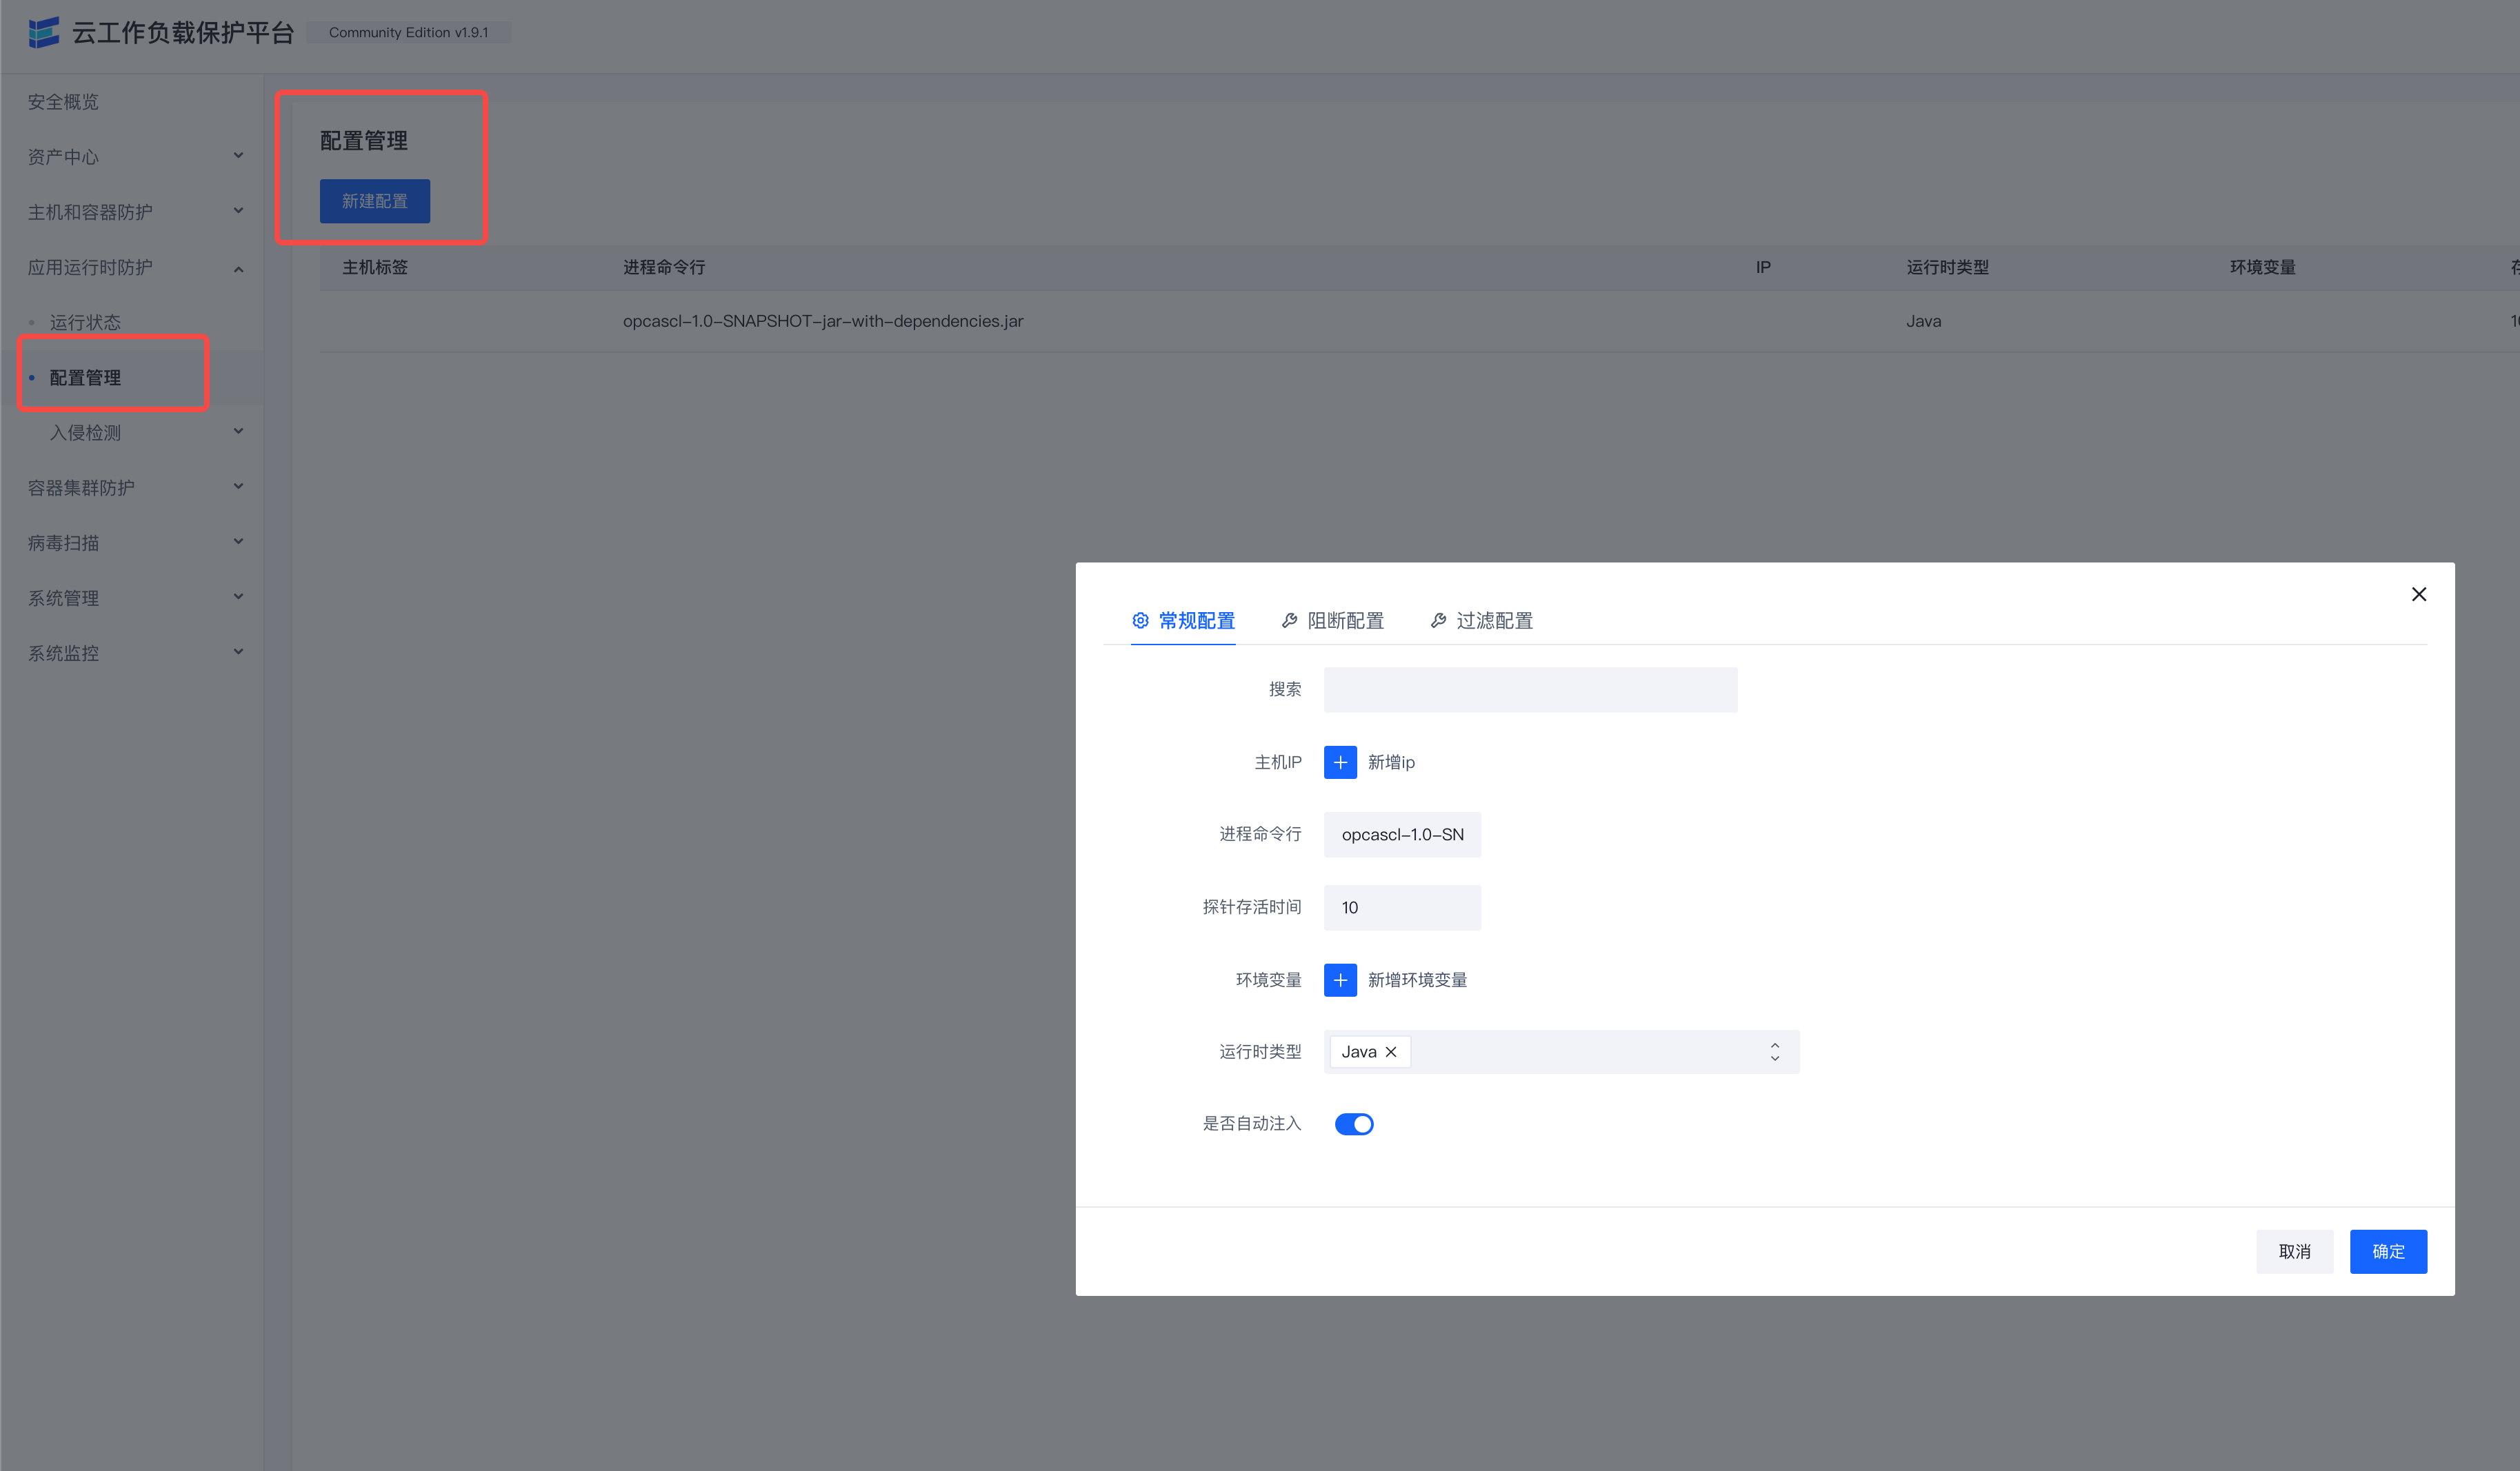This screenshot has height=1471, width=2520.
Task: Expand the 系统管理 sidebar menu
Action: click(132, 598)
